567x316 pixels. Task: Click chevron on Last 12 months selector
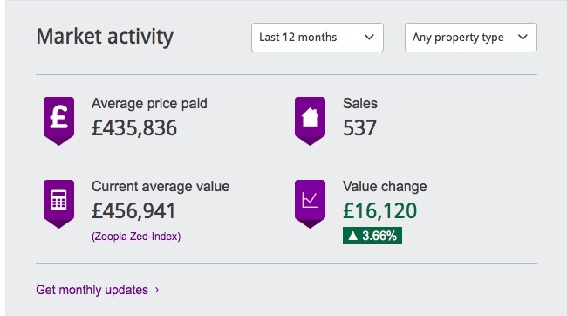click(x=369, y=37)
